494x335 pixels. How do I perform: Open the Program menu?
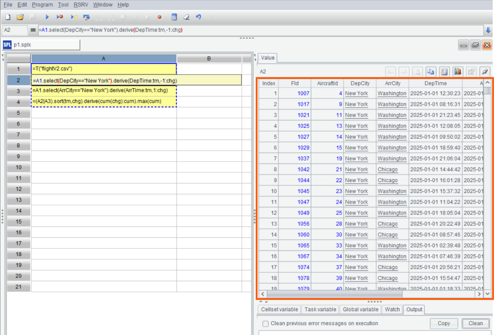click(42, 5)
